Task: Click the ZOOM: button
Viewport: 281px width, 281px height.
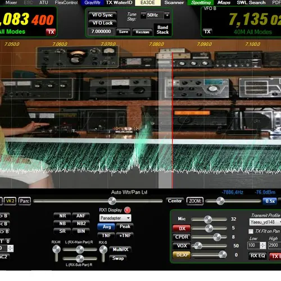Action: [x=195, y=201]
